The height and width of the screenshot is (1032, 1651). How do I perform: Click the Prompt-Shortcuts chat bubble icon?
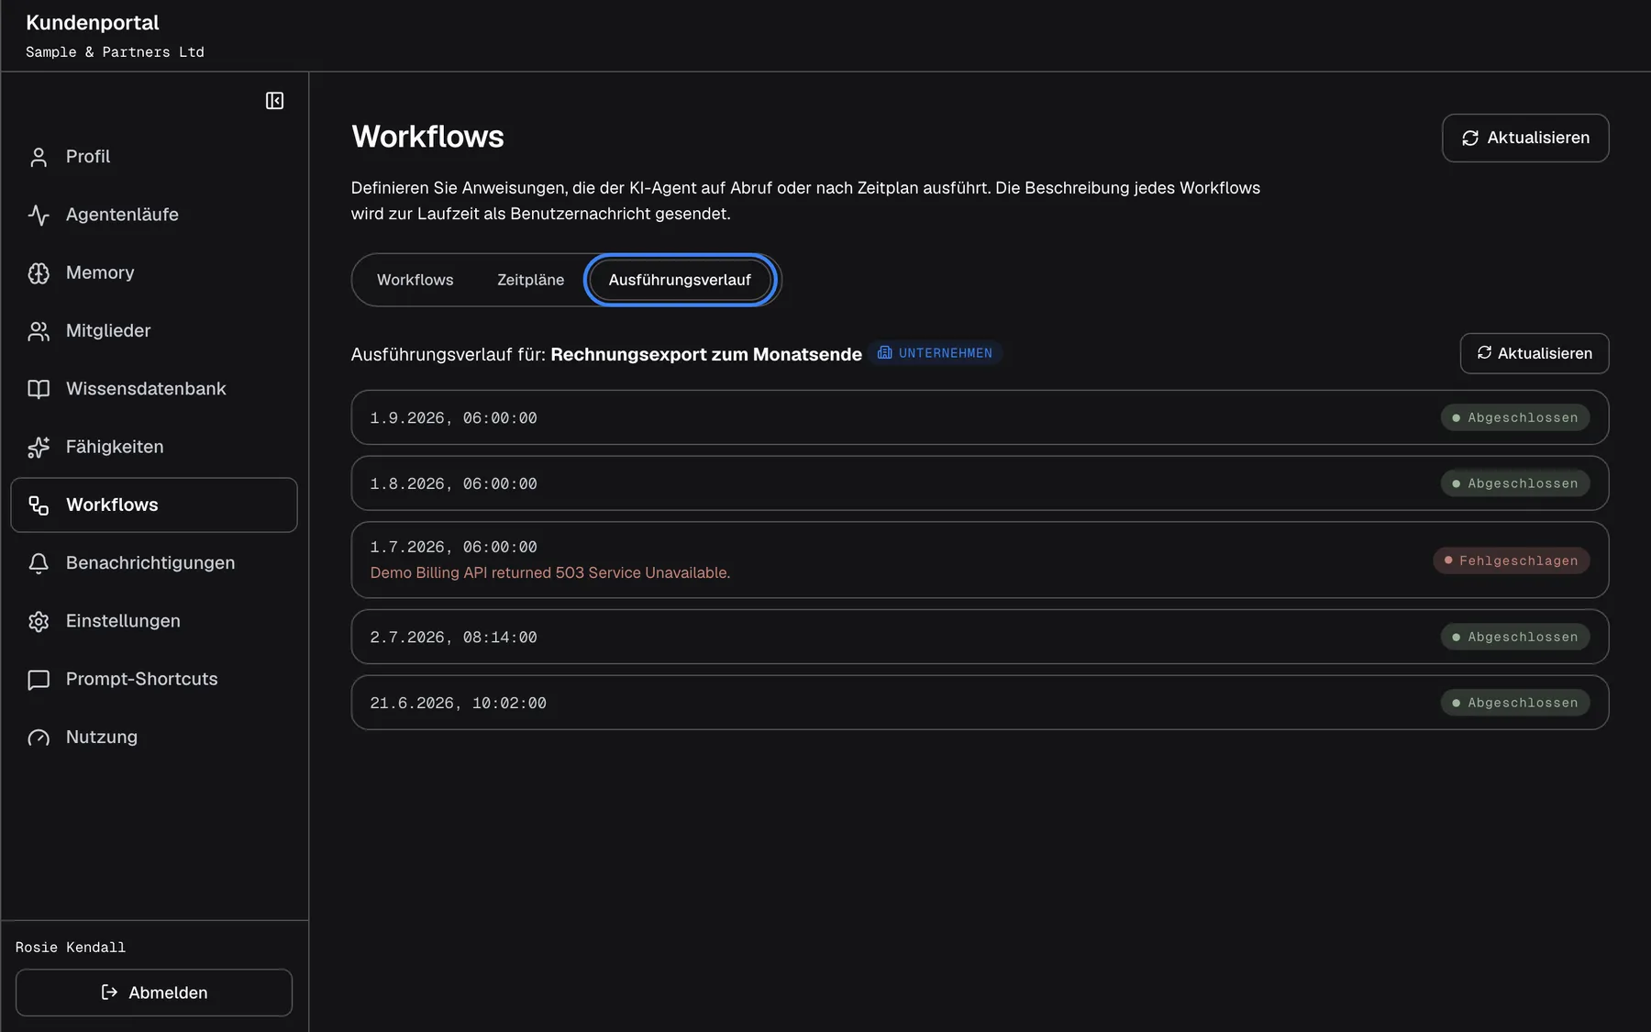pos(39,680)
